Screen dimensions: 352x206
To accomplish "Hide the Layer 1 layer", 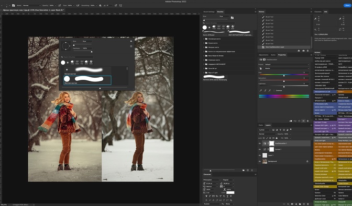I will pyautogui.click(x=260, y=155).
